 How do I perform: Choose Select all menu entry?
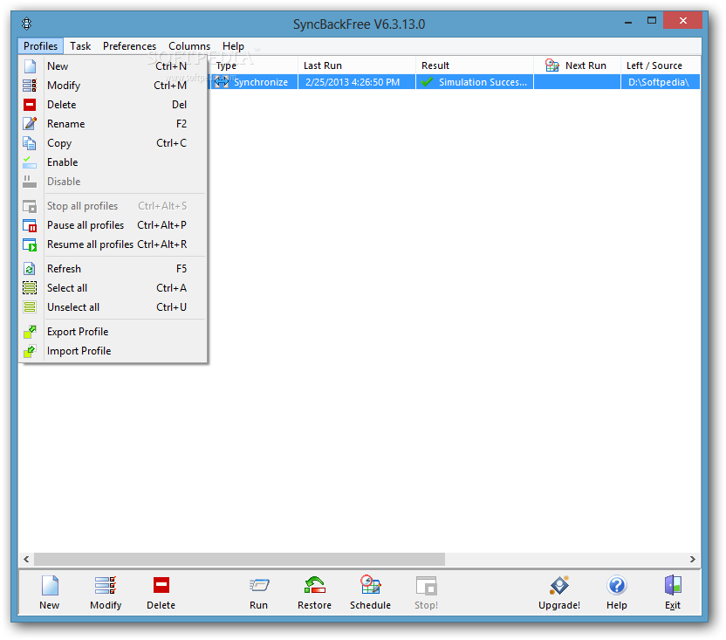[x=113, y=288]
